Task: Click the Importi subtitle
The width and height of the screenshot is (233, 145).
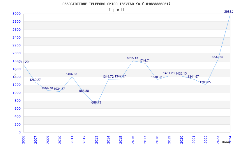Action: (116, 10)
